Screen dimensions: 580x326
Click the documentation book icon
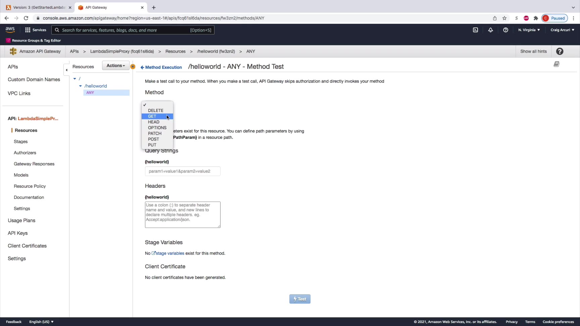pyautogui.click(x=557, y=64)
